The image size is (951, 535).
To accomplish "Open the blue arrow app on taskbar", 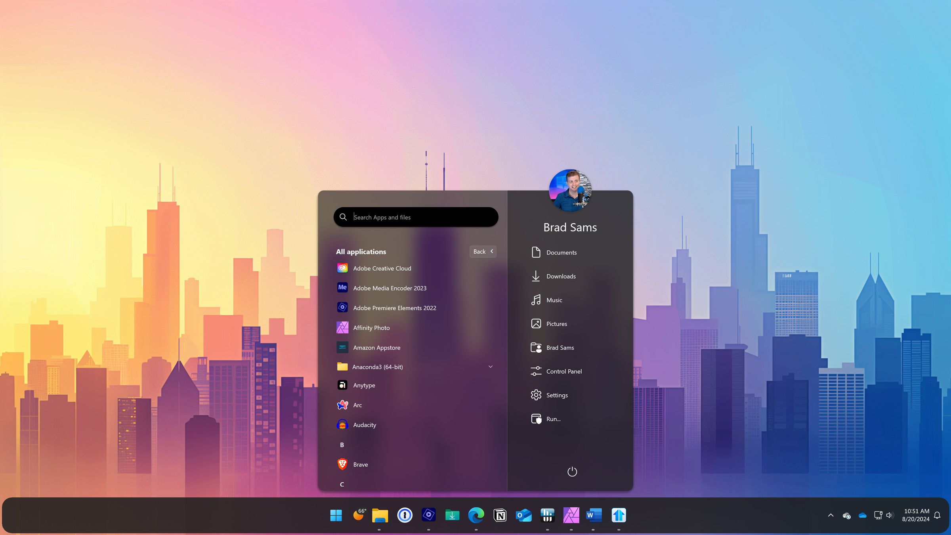I will [619, 515].
